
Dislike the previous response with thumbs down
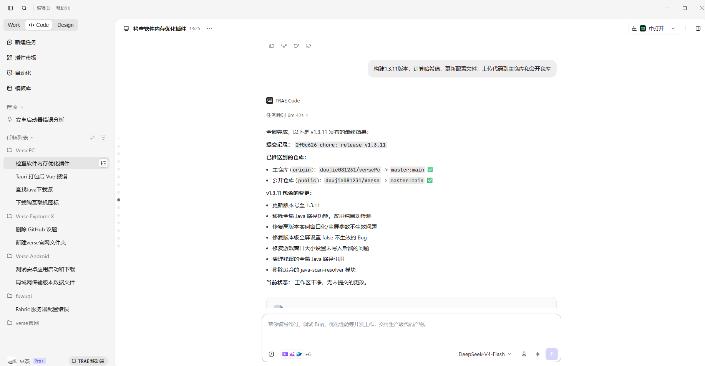point(284,46)
